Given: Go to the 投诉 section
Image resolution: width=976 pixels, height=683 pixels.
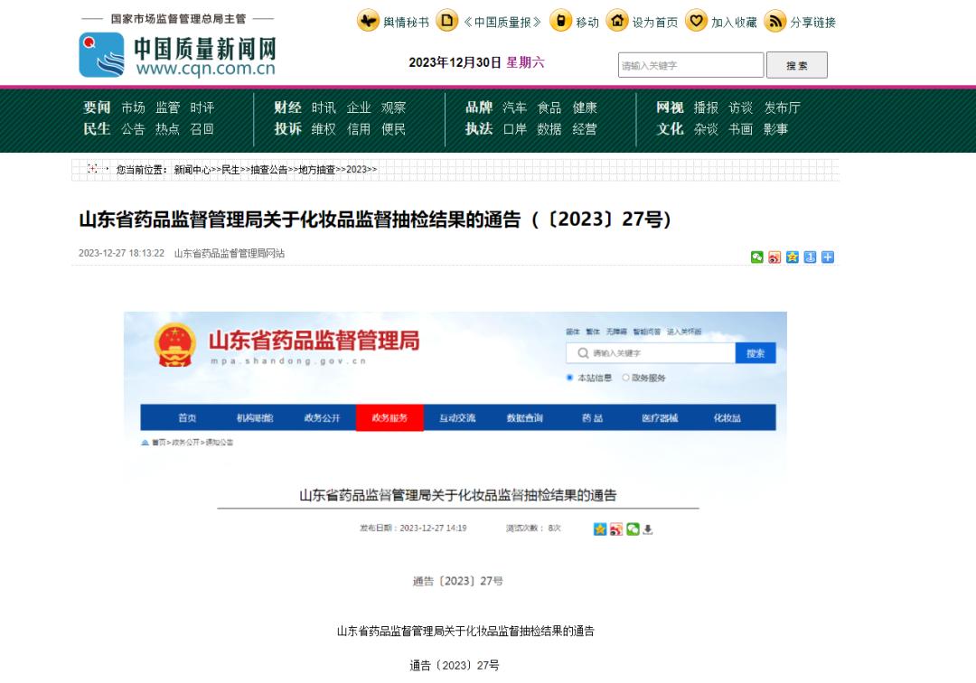Looking at the screenshot, I should pos(287,129).
